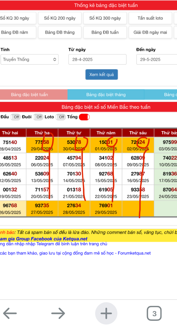
Task: Turn off the red Tổng switch
Action: [84, 117]
